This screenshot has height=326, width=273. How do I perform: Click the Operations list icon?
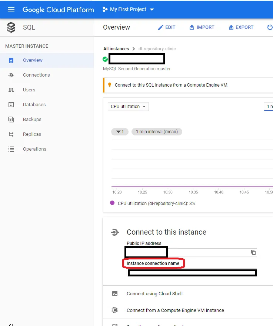tap(11, 149)
